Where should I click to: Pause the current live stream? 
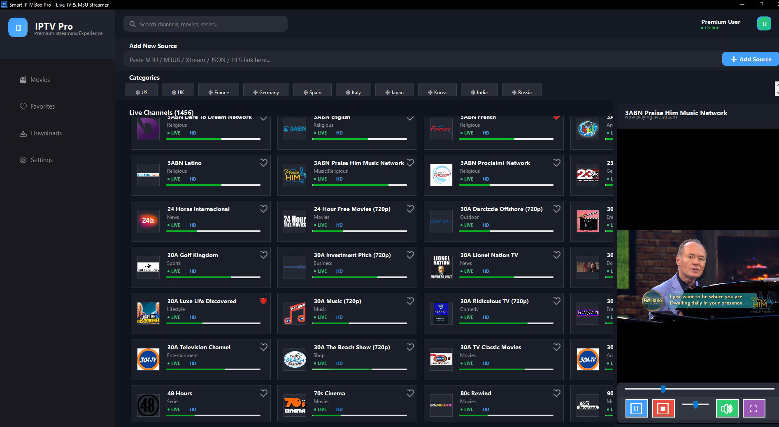click(636, 408)
